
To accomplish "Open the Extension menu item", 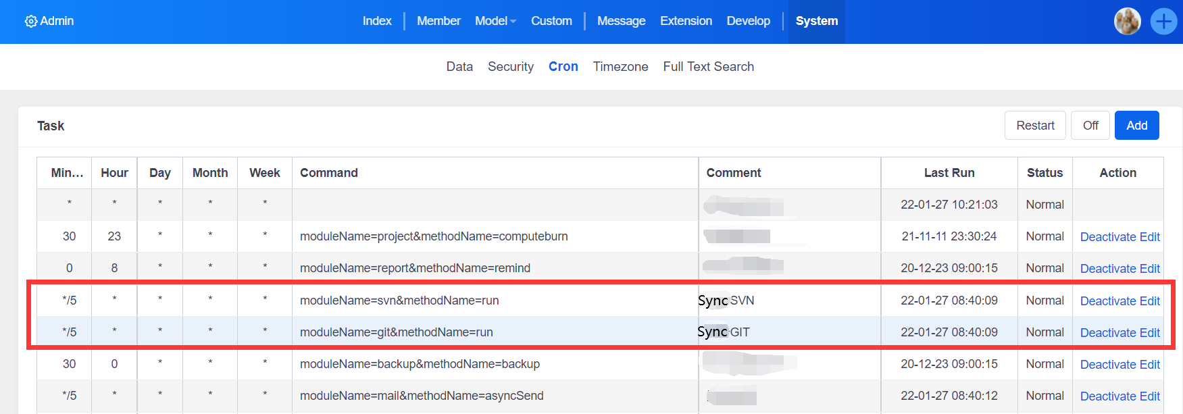I will click(686, 22).
